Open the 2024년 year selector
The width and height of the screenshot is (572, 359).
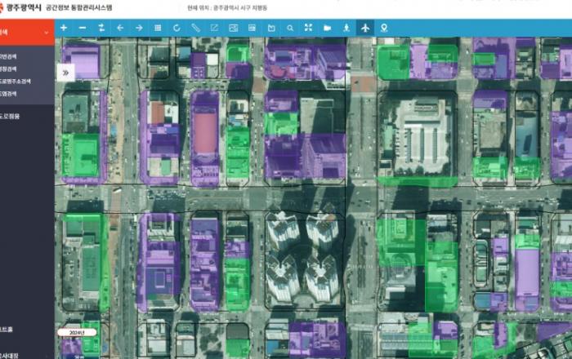click(77, 333)
